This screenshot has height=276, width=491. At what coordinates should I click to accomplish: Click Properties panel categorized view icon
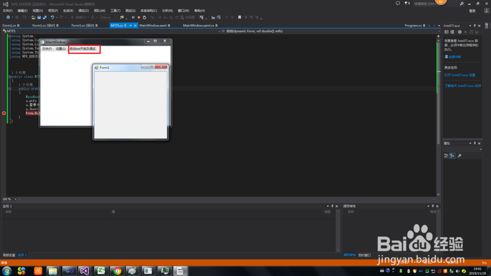point(446,156)
